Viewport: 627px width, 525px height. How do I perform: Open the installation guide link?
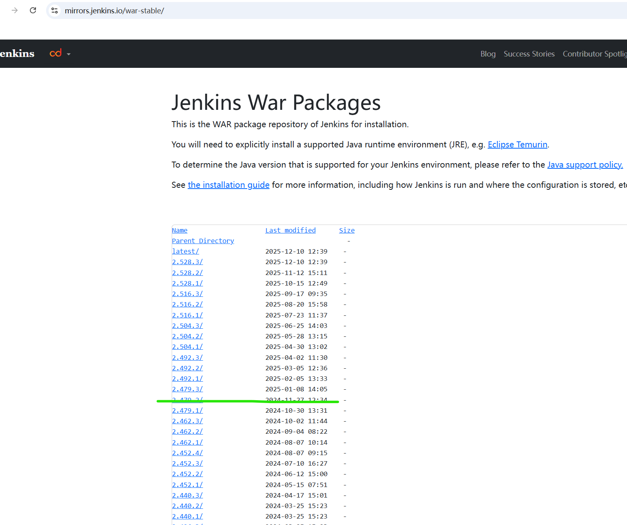pos(229,185)
